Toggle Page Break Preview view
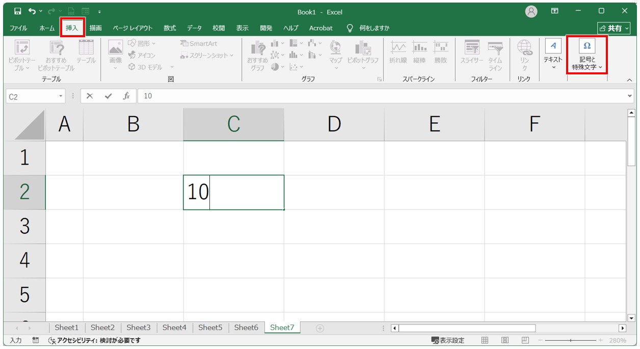This screenshot has width=640, height=349. (x=525, y=340)
